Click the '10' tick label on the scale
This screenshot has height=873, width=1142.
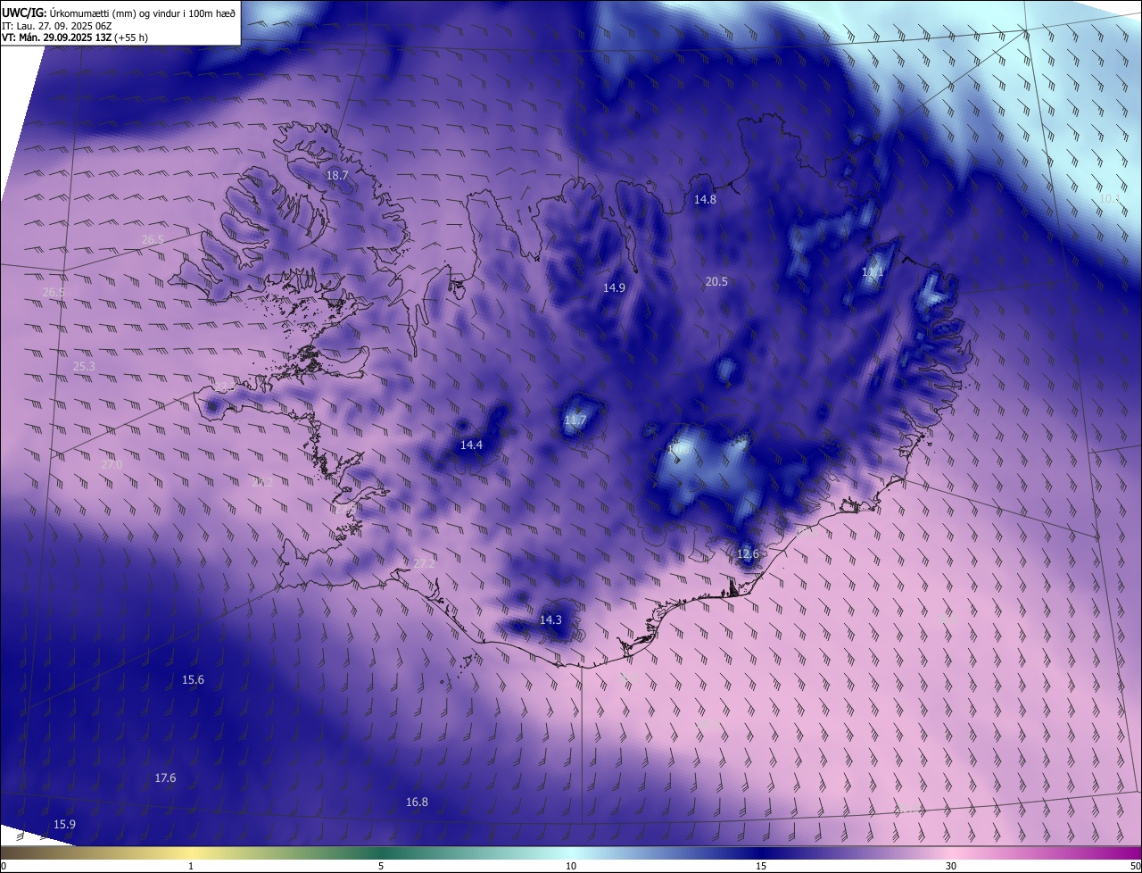571,866
